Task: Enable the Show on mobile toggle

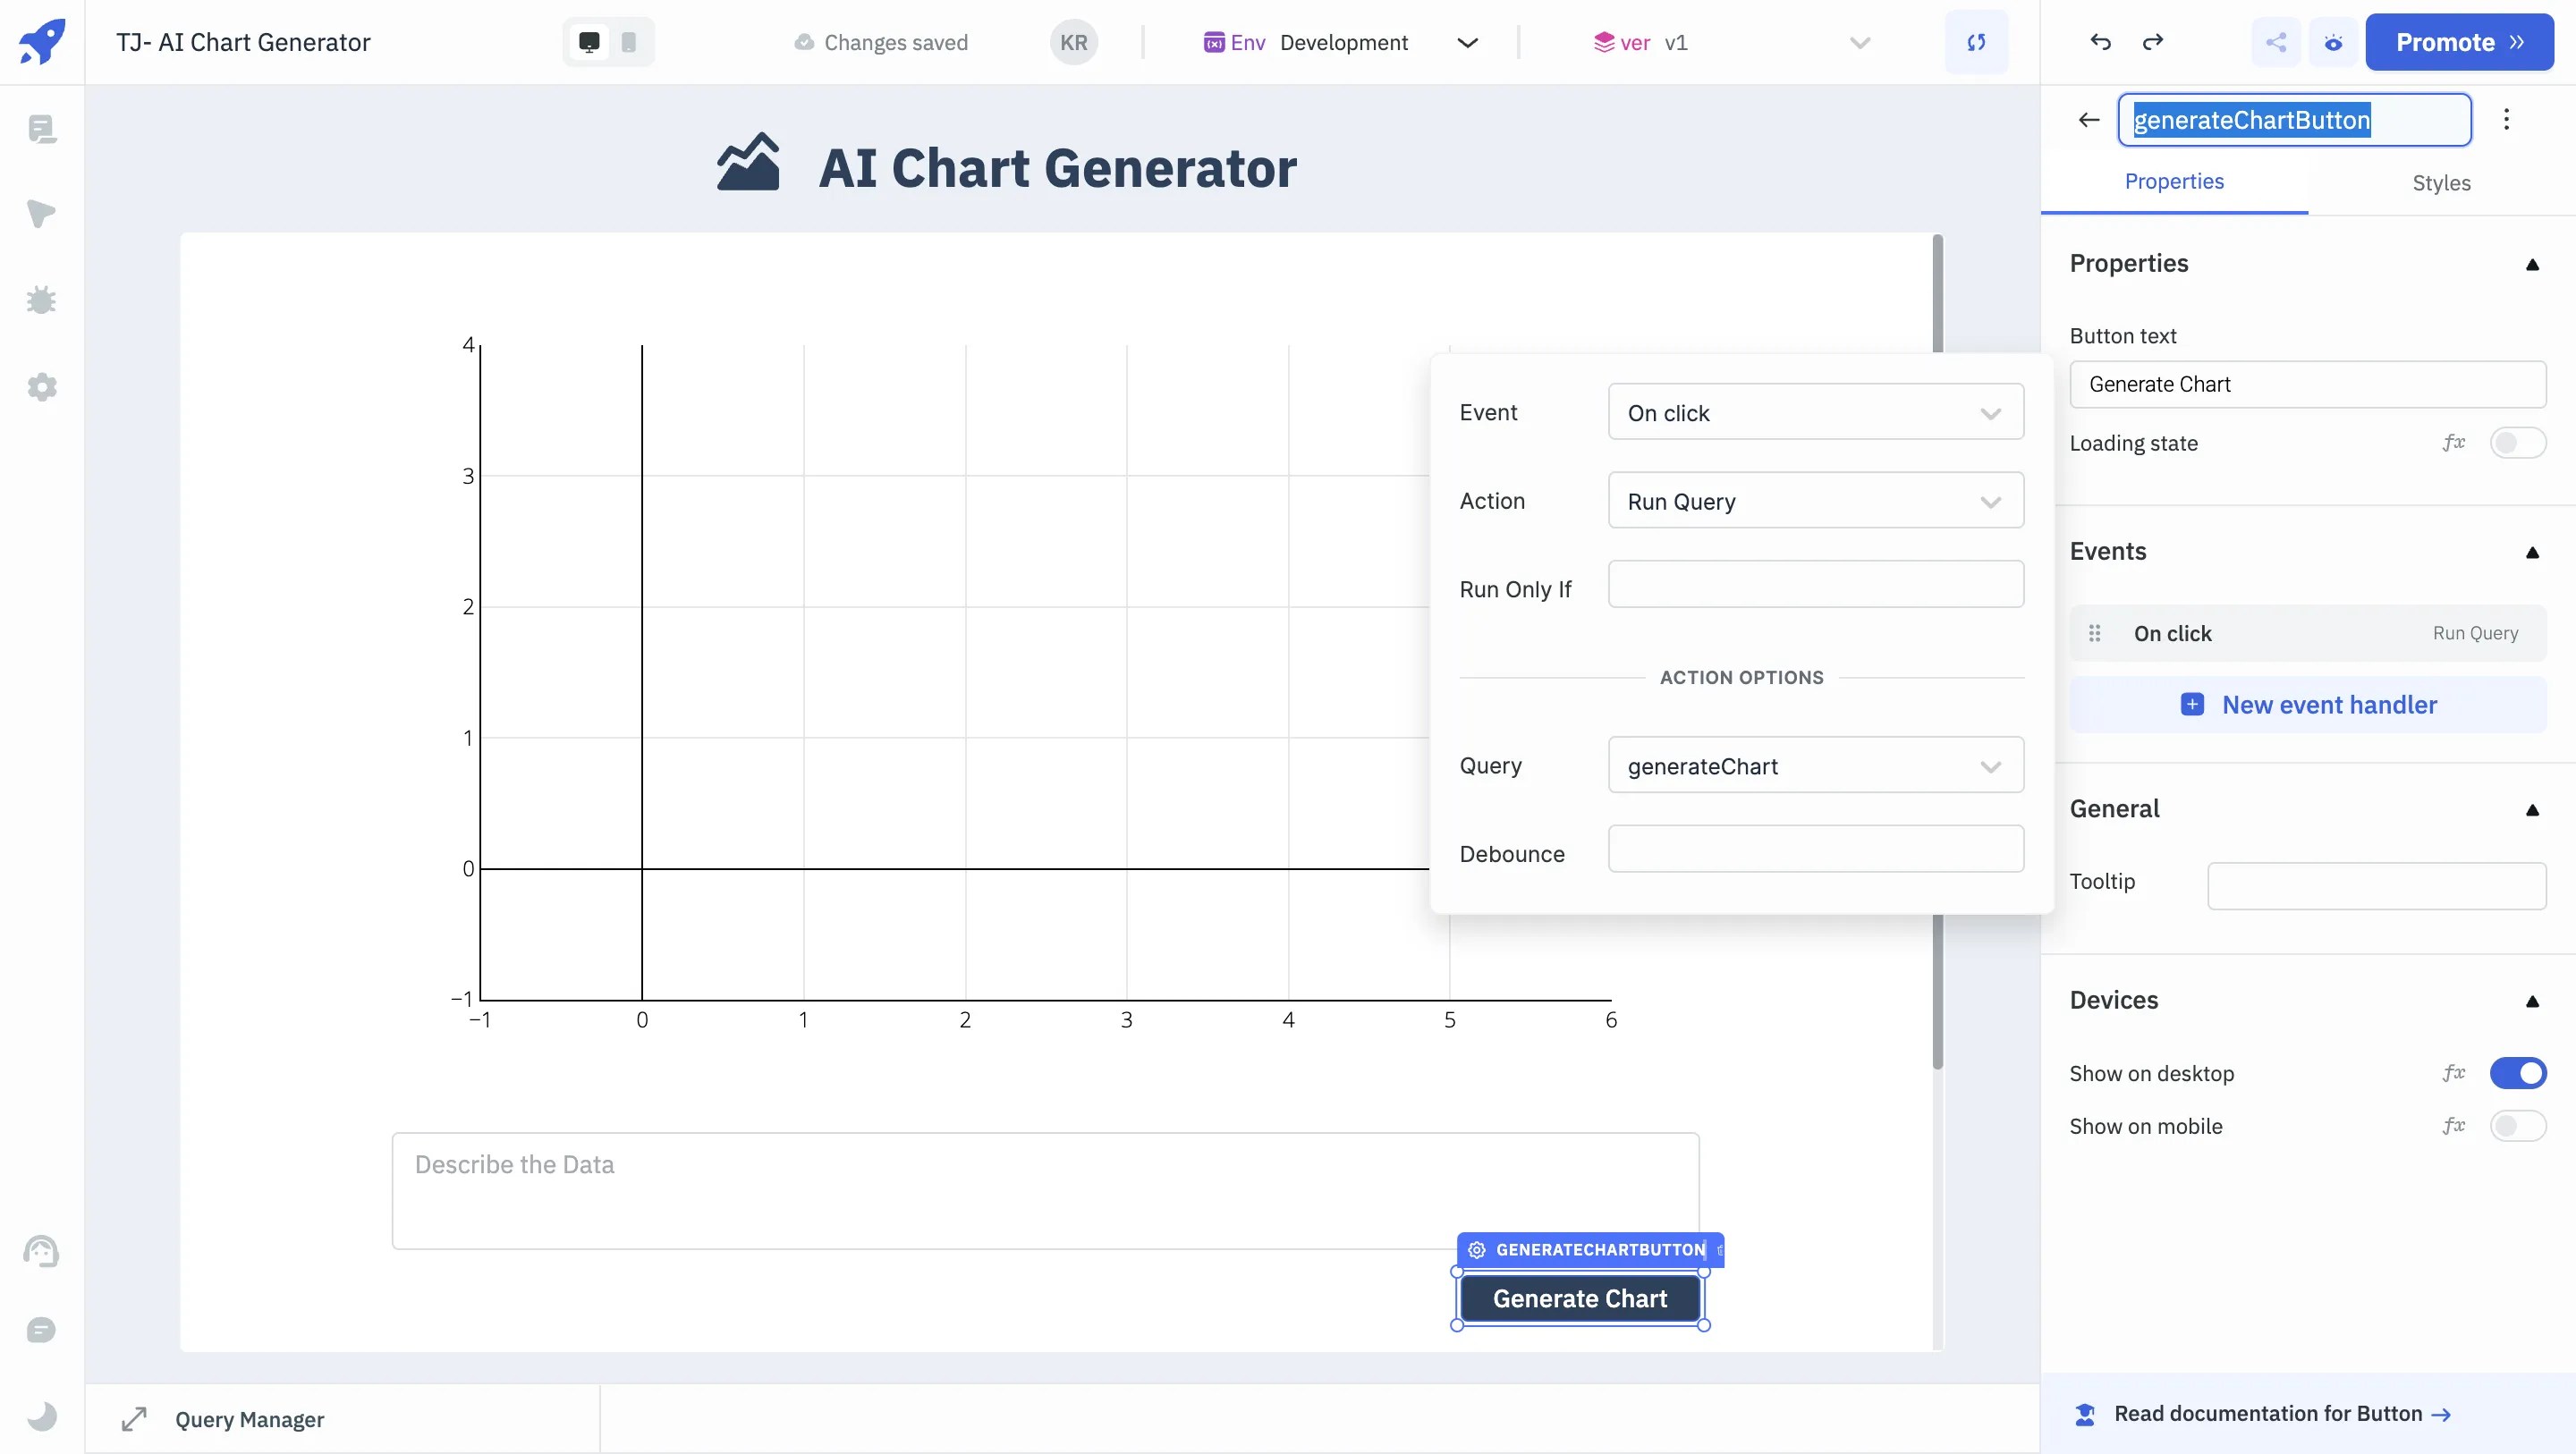Action: 2518,1126
